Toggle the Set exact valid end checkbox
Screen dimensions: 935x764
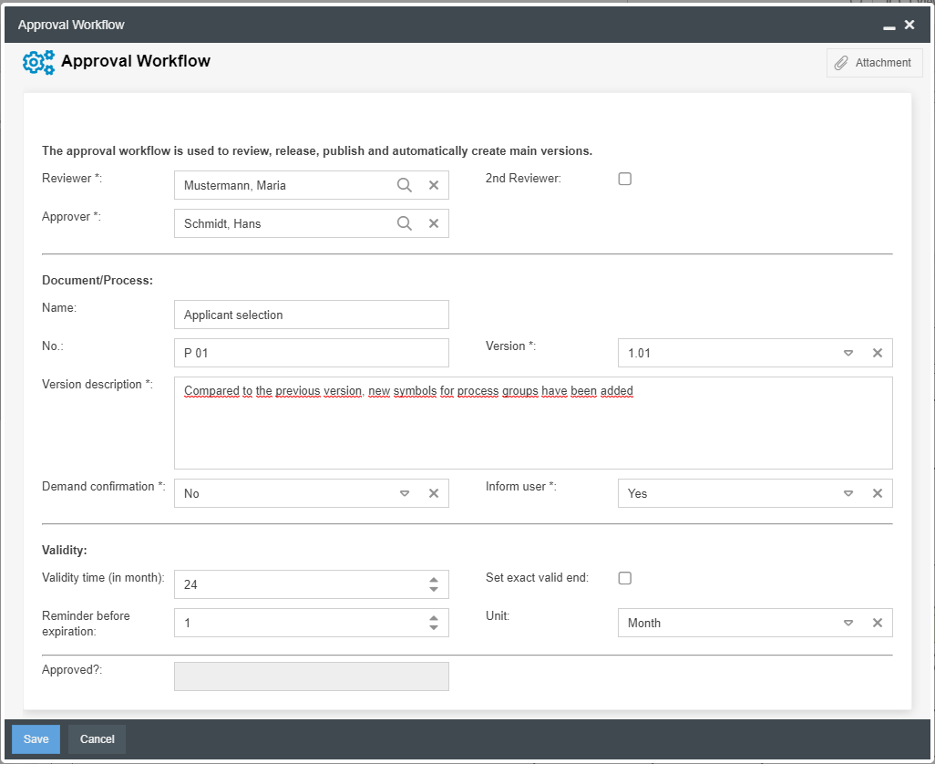pos(625,578)
